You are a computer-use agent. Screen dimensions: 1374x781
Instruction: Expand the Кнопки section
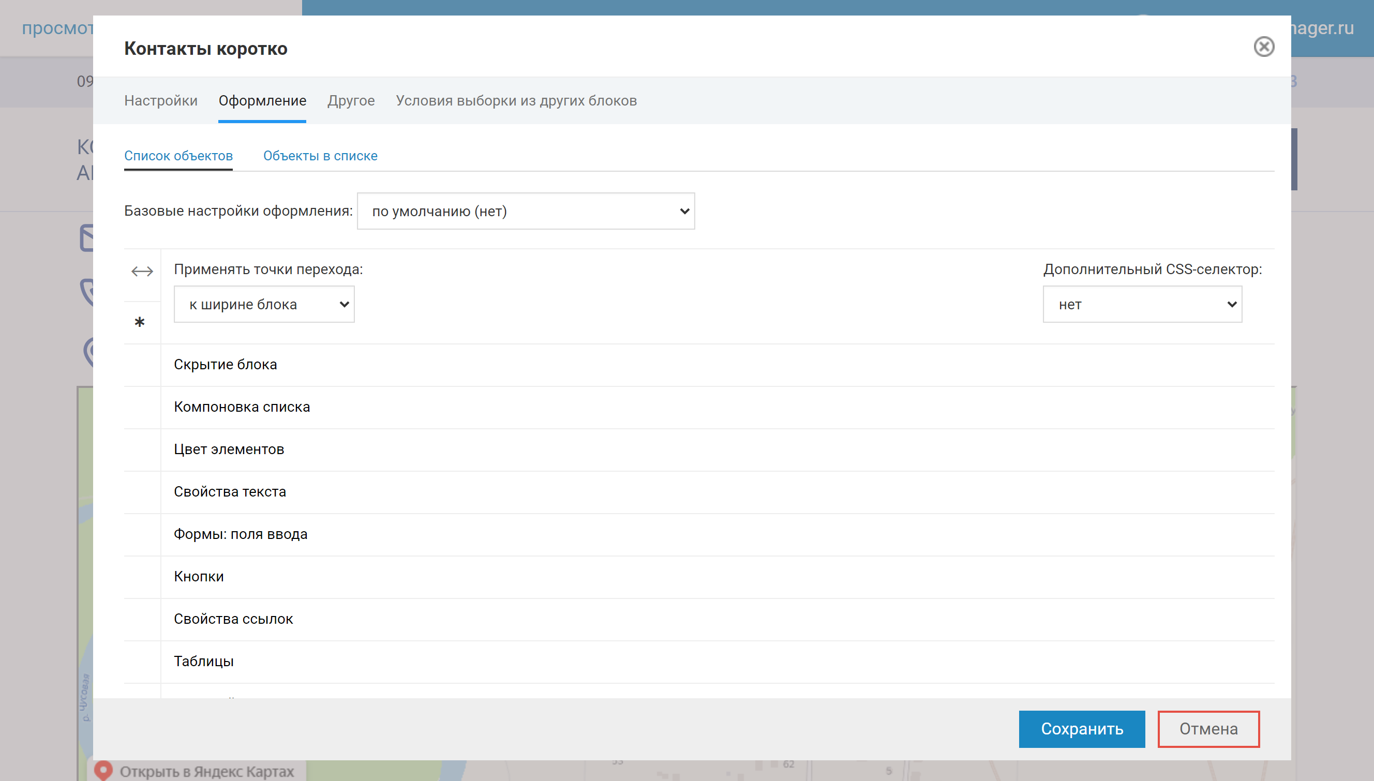tap(199, 577)
